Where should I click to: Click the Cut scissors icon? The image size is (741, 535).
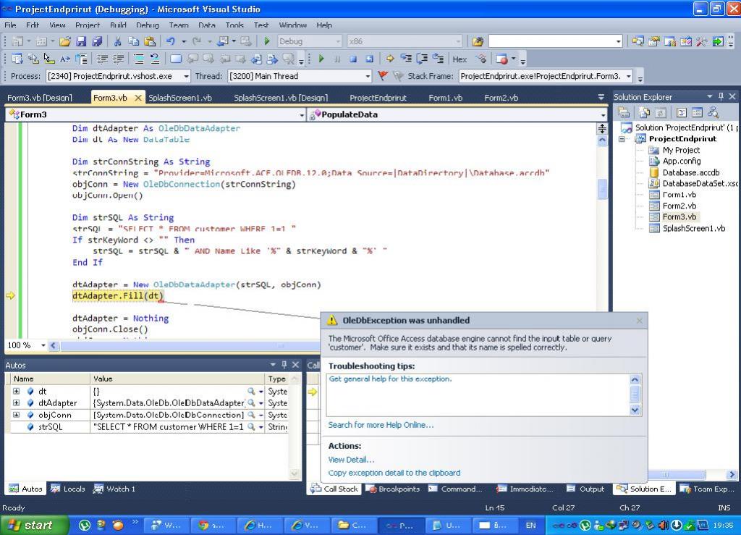pyautogui.click(x=118, y=41)
